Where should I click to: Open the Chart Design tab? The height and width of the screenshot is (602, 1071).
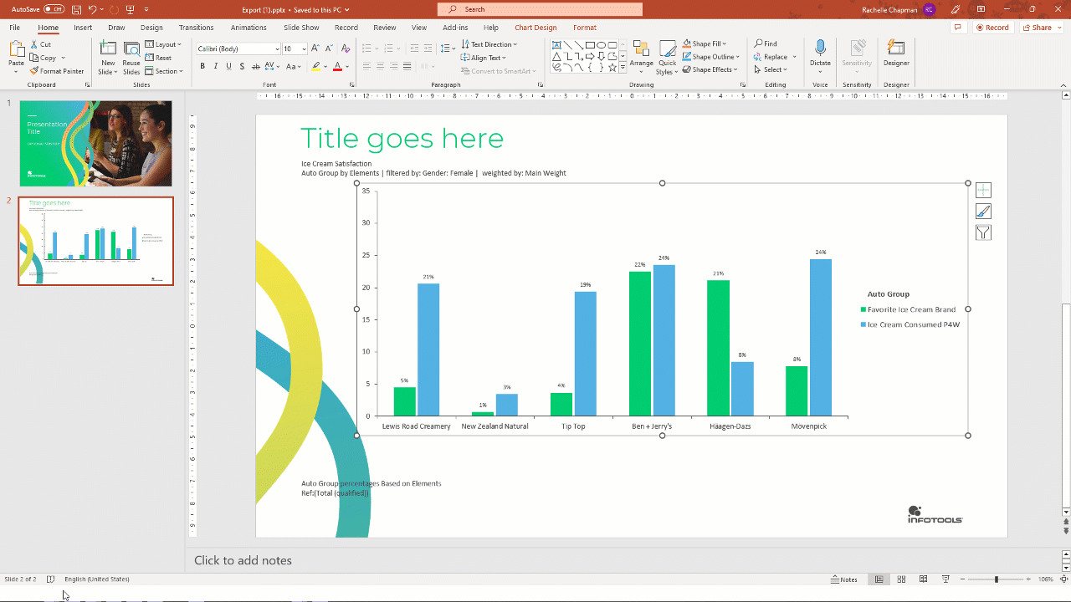click(x=535, y=28)
